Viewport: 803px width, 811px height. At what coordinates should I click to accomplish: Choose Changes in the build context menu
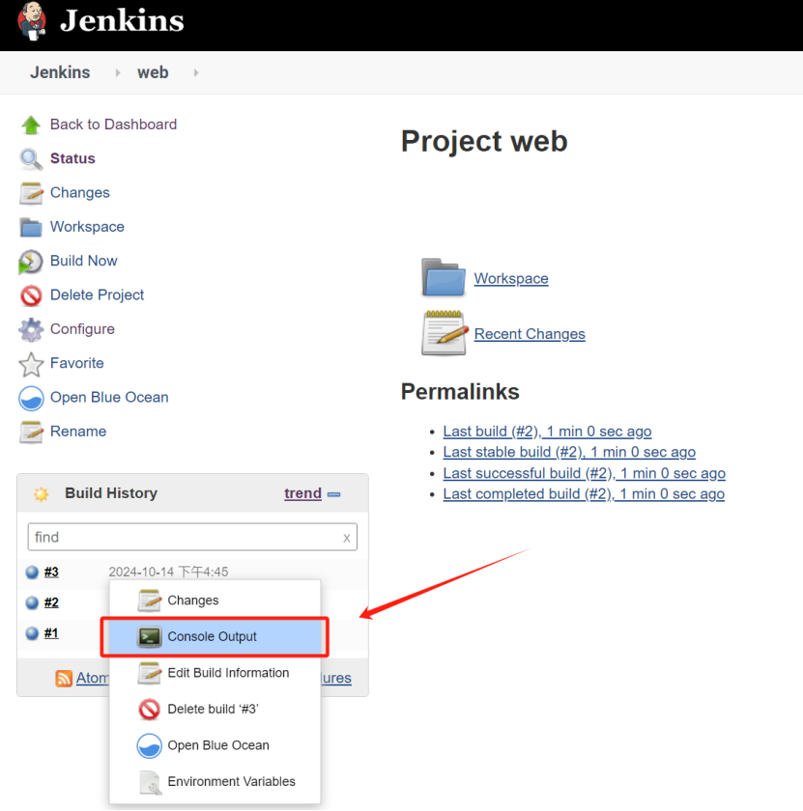pyautogui.click(x=215, y=600)
